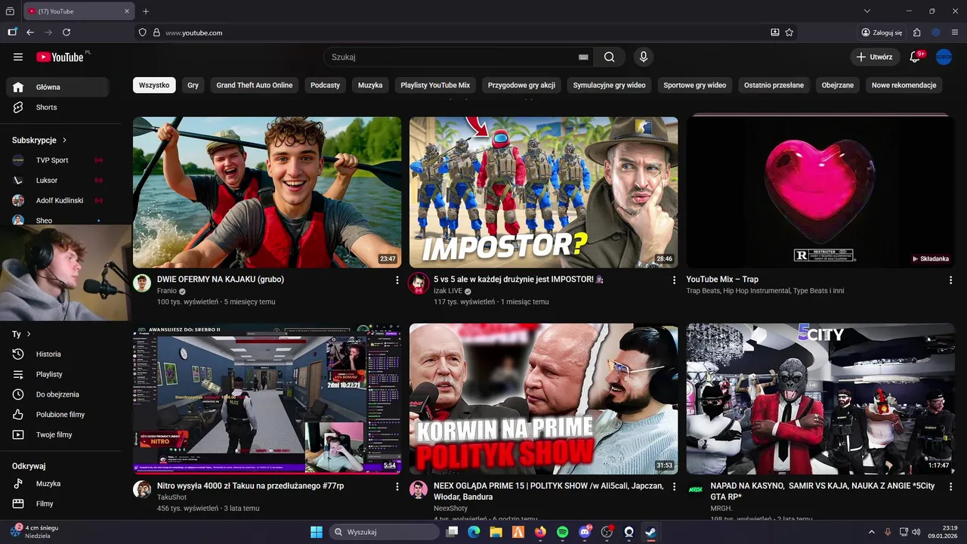This screenshot has height=544, width=967.
Task: Click the YouTube logo
Action: point(60,57)
